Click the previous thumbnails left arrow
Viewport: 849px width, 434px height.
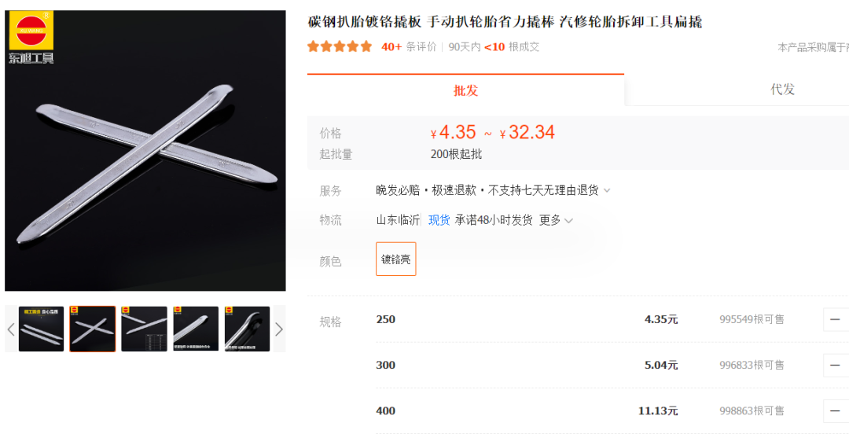click(11, 329)
